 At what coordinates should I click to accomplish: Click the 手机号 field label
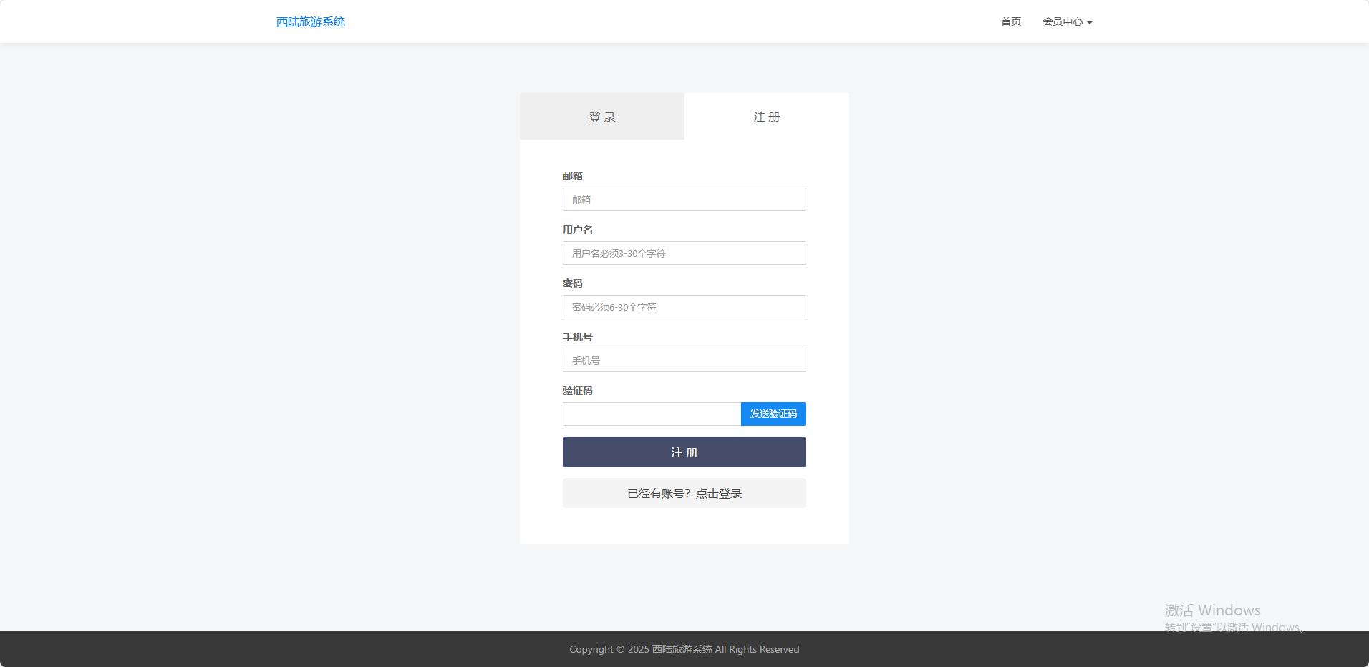577,337
